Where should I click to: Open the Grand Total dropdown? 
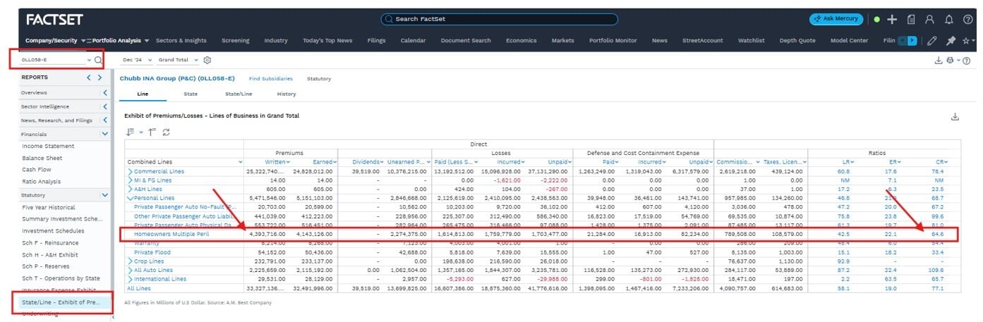(178, 61)
